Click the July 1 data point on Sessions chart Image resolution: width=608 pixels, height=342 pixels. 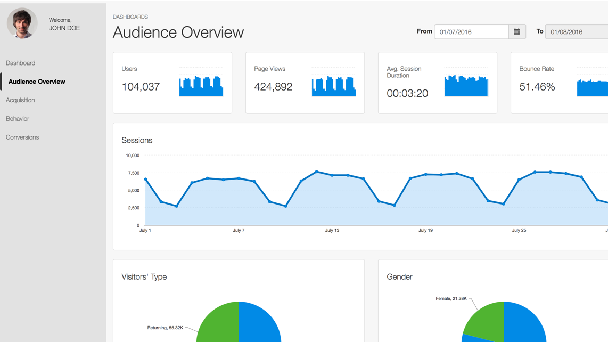point(145,180)
